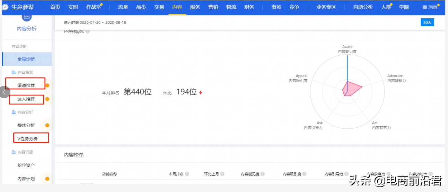Click help icon next to 环比上月 column
Image resolution: width=448 pixels, height=192 pixels.
tap(222, 174)
